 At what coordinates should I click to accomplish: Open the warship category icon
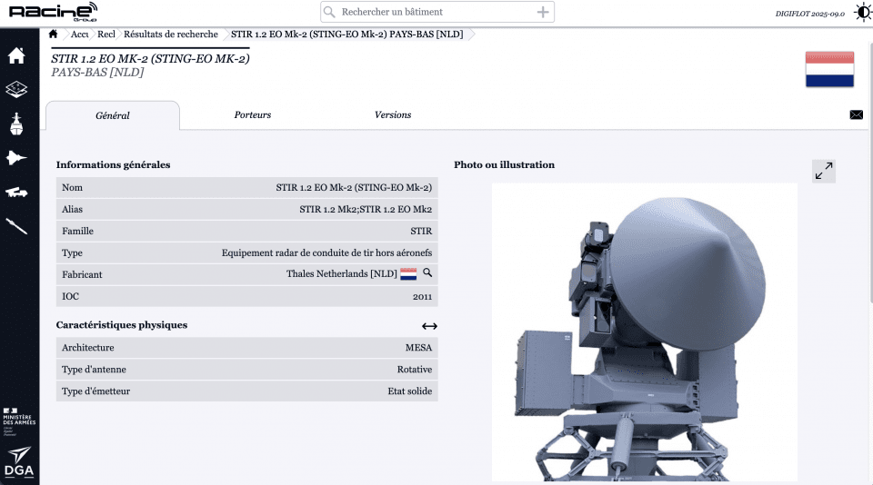pos(16,124)
